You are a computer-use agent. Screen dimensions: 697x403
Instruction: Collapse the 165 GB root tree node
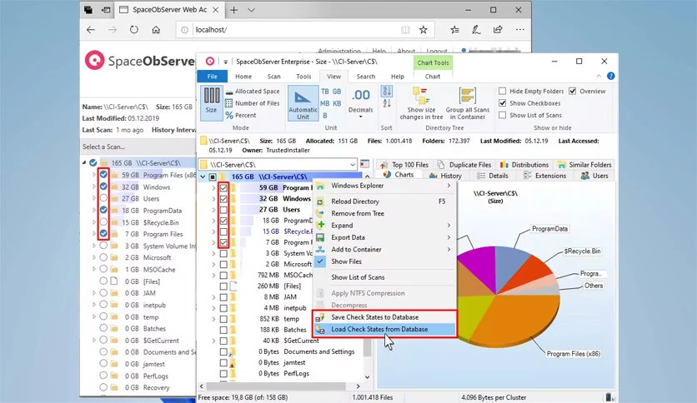pyautogui.click(x=203, y=177)
